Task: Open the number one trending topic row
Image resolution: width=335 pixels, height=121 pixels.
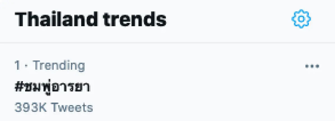Action: (x=140, y=86)
